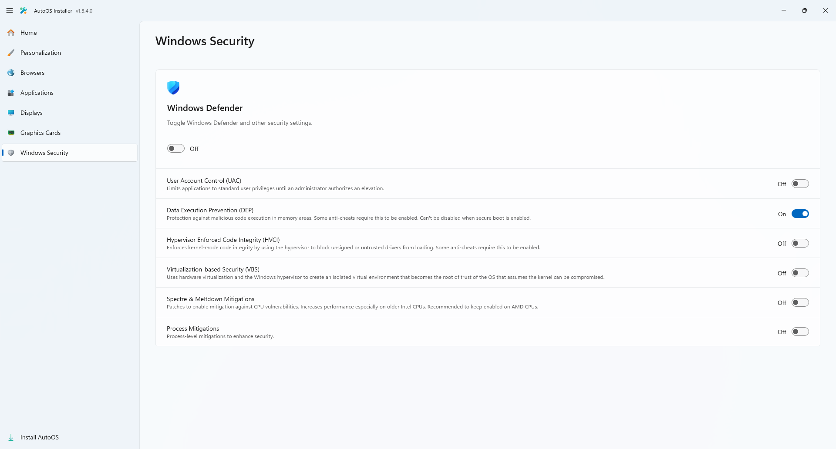Open the Personalization section
836x449 pixels.
pyautogui.click(x=70, y=53)
